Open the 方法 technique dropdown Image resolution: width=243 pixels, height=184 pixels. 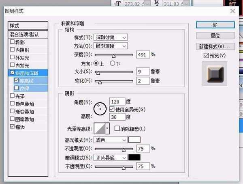[x=111, y=46]
